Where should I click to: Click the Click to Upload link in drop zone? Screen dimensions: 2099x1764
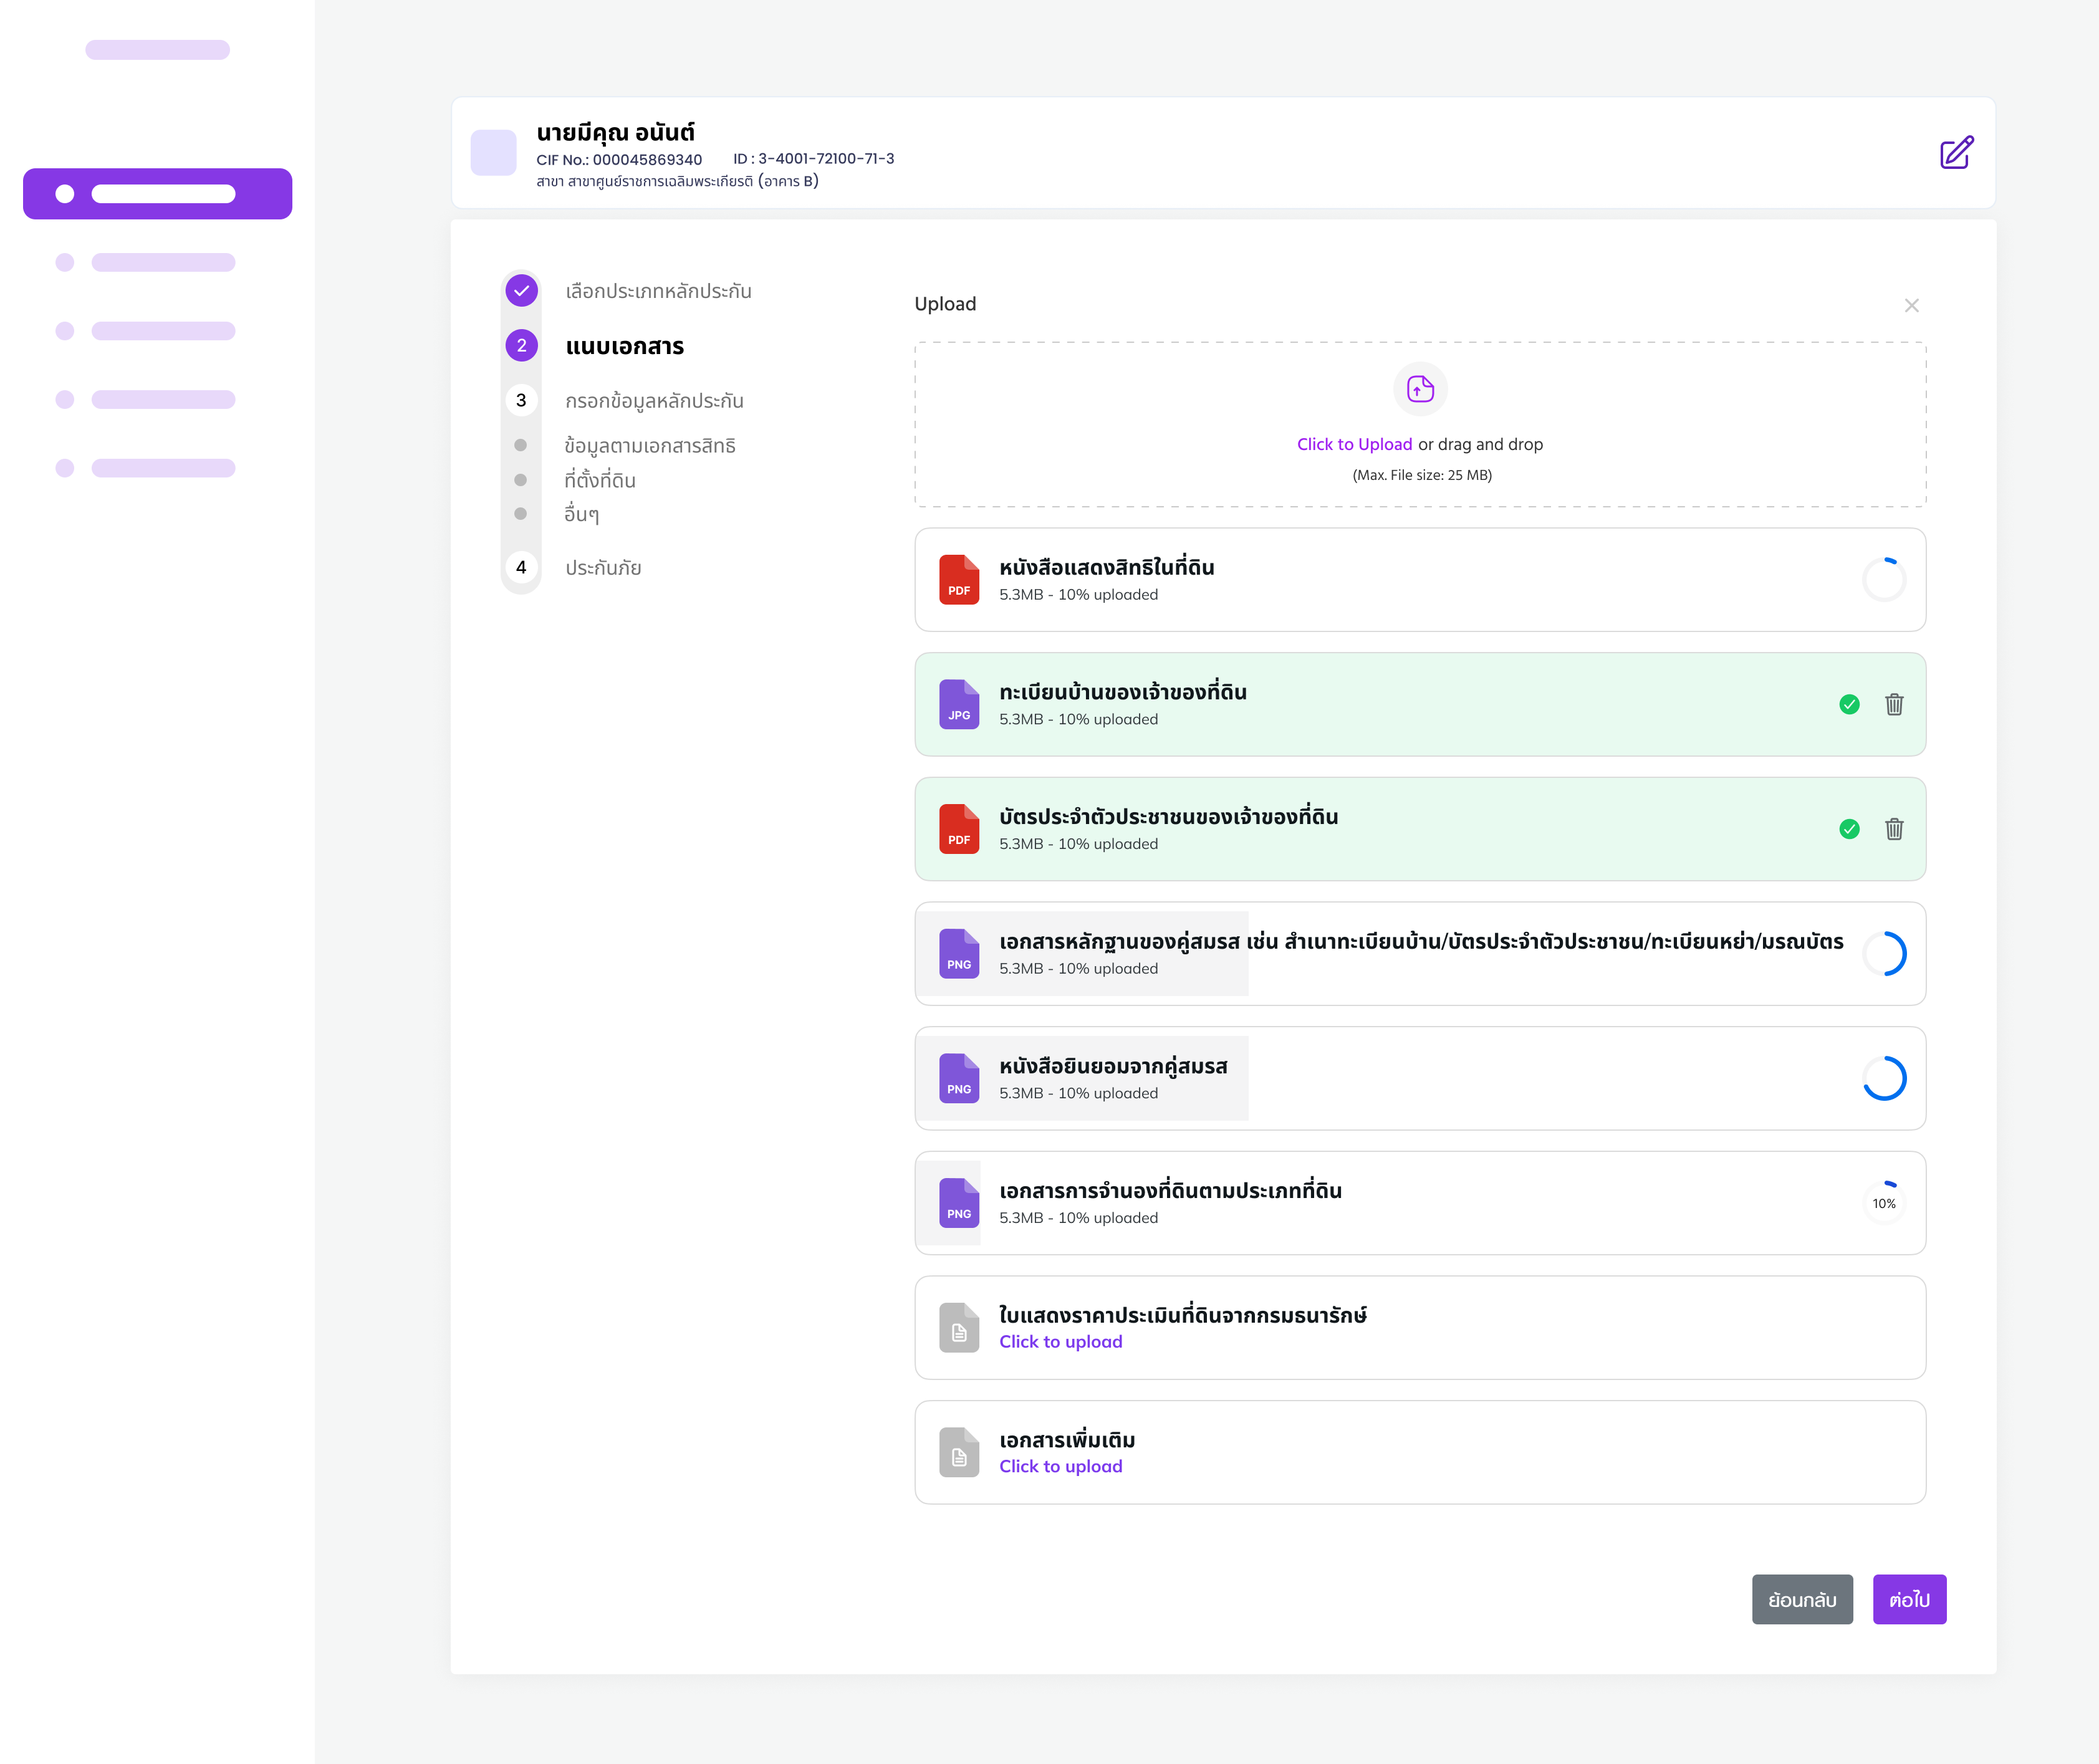click(x=1354, y=444)
